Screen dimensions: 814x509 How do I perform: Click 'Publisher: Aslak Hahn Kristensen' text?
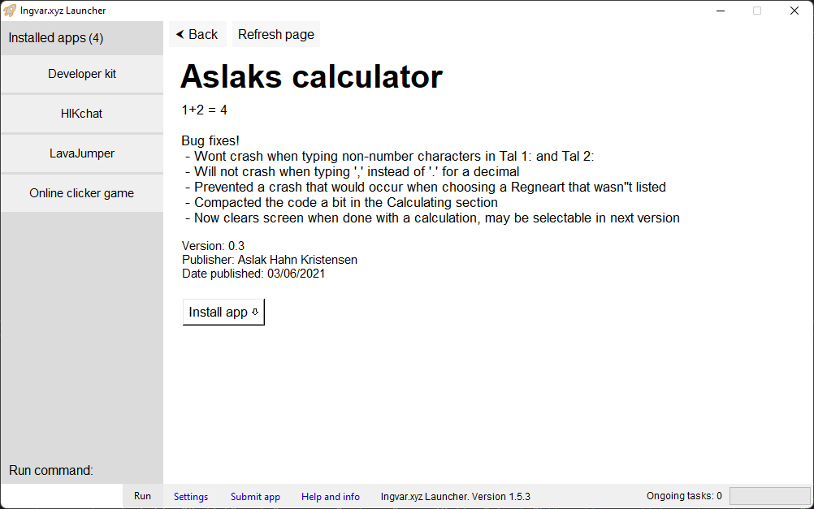pyautogui.click(x=270, y=260)
